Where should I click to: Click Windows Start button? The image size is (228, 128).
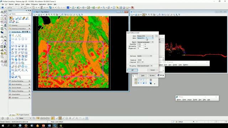[x=3, y=126]
